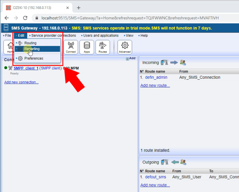This screenshot has width=239, height=192.
Task: Click '1 route installed.' status text
Action: coord(155,150)
